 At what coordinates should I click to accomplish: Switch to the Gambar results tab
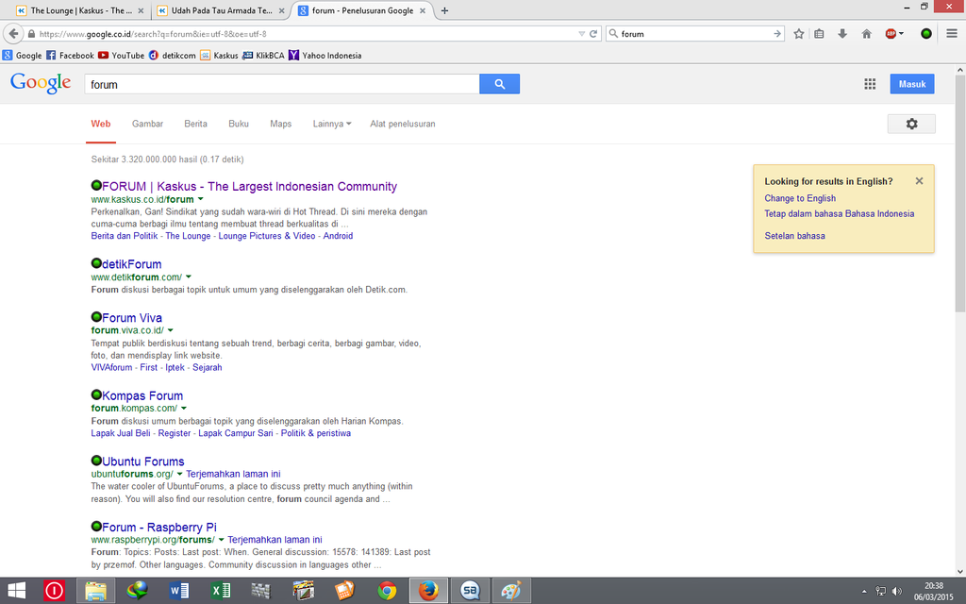coord(147,124)
